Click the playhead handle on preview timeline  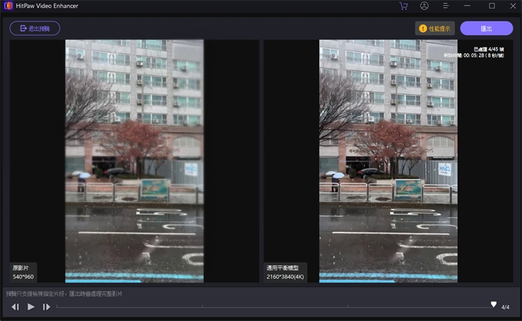pyautogui.click(x=494, y=304)
